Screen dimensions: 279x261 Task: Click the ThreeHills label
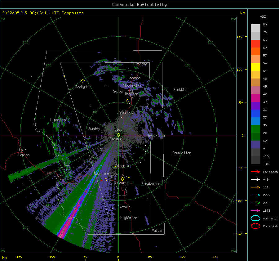tap(155, 136)
